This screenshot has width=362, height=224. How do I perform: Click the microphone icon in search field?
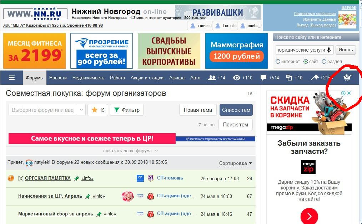[x=329, y=50]
